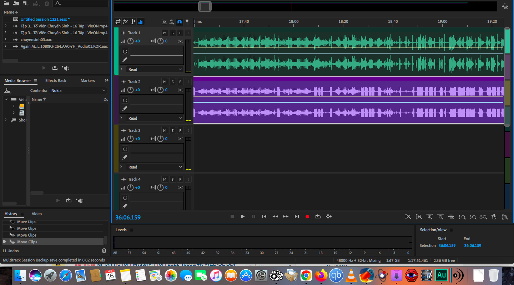Zoom in at selection out point
The image size is (514, 285).
coord(473,217)
